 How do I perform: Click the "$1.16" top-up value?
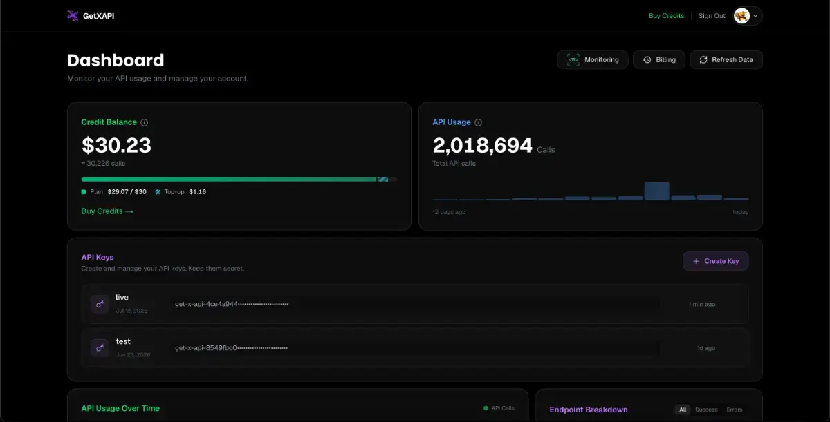(x=198, y=191)
